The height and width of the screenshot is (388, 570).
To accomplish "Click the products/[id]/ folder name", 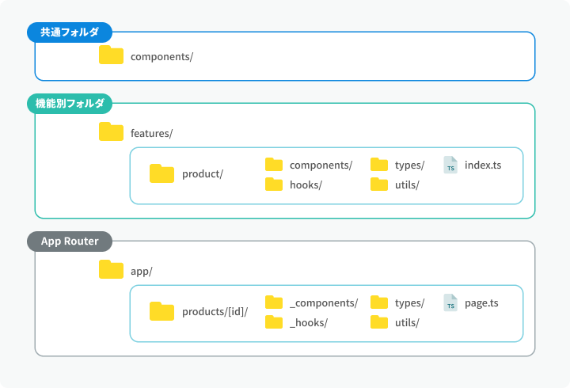I will click(215, 312).
